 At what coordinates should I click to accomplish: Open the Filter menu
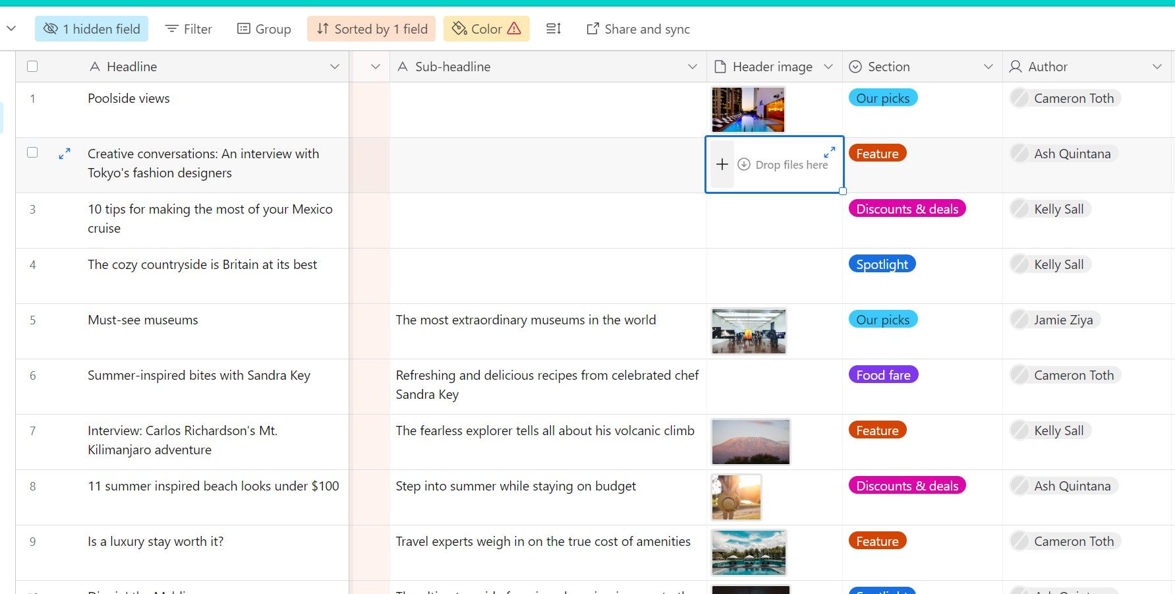188,28
